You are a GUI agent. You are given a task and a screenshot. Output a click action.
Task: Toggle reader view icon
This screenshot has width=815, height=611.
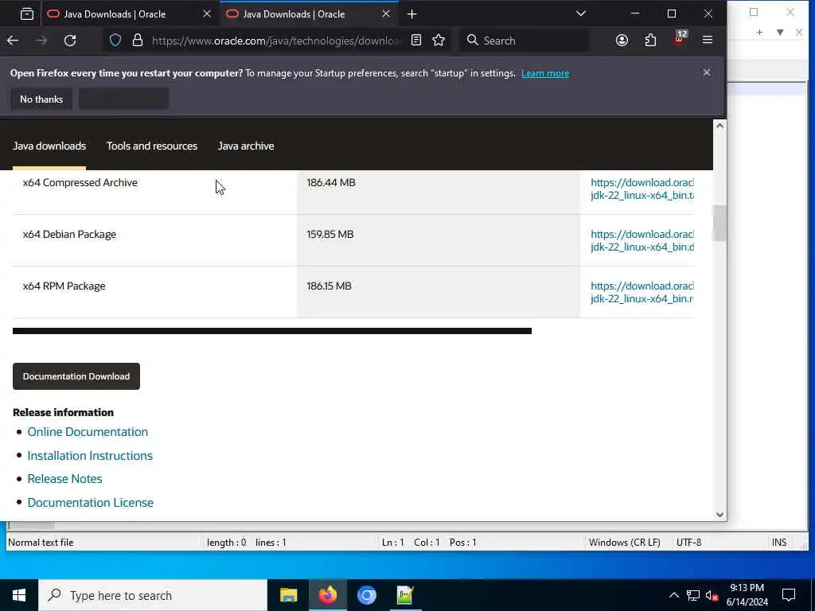415,40
